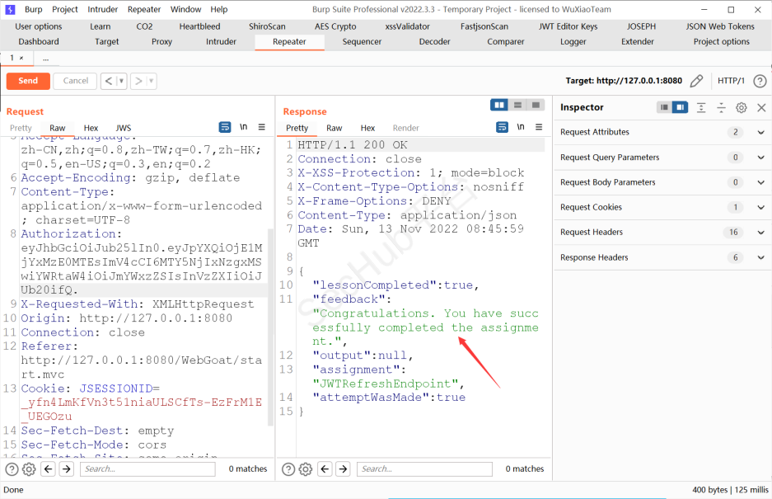This screenshot has height=499, width=772.
Task: Open the history back dropdown arrow
Action: point(122,81)
